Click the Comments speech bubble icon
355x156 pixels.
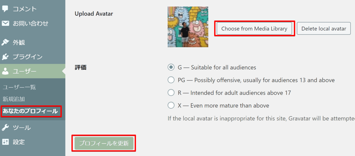pos(5,9)
